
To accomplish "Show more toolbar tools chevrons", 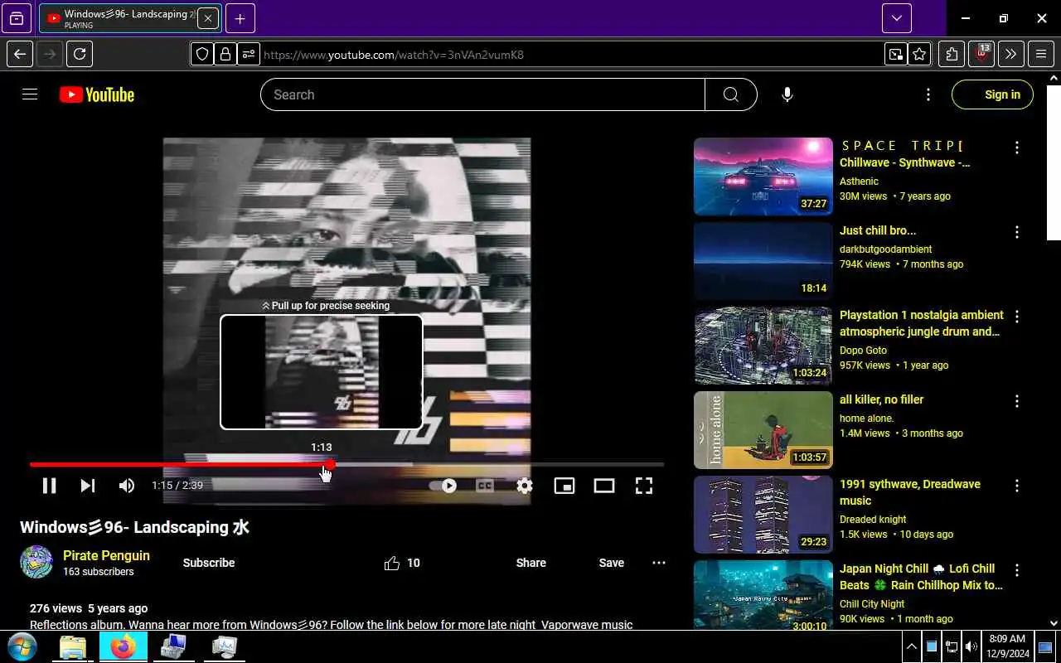I will [x=1011, y=55].
